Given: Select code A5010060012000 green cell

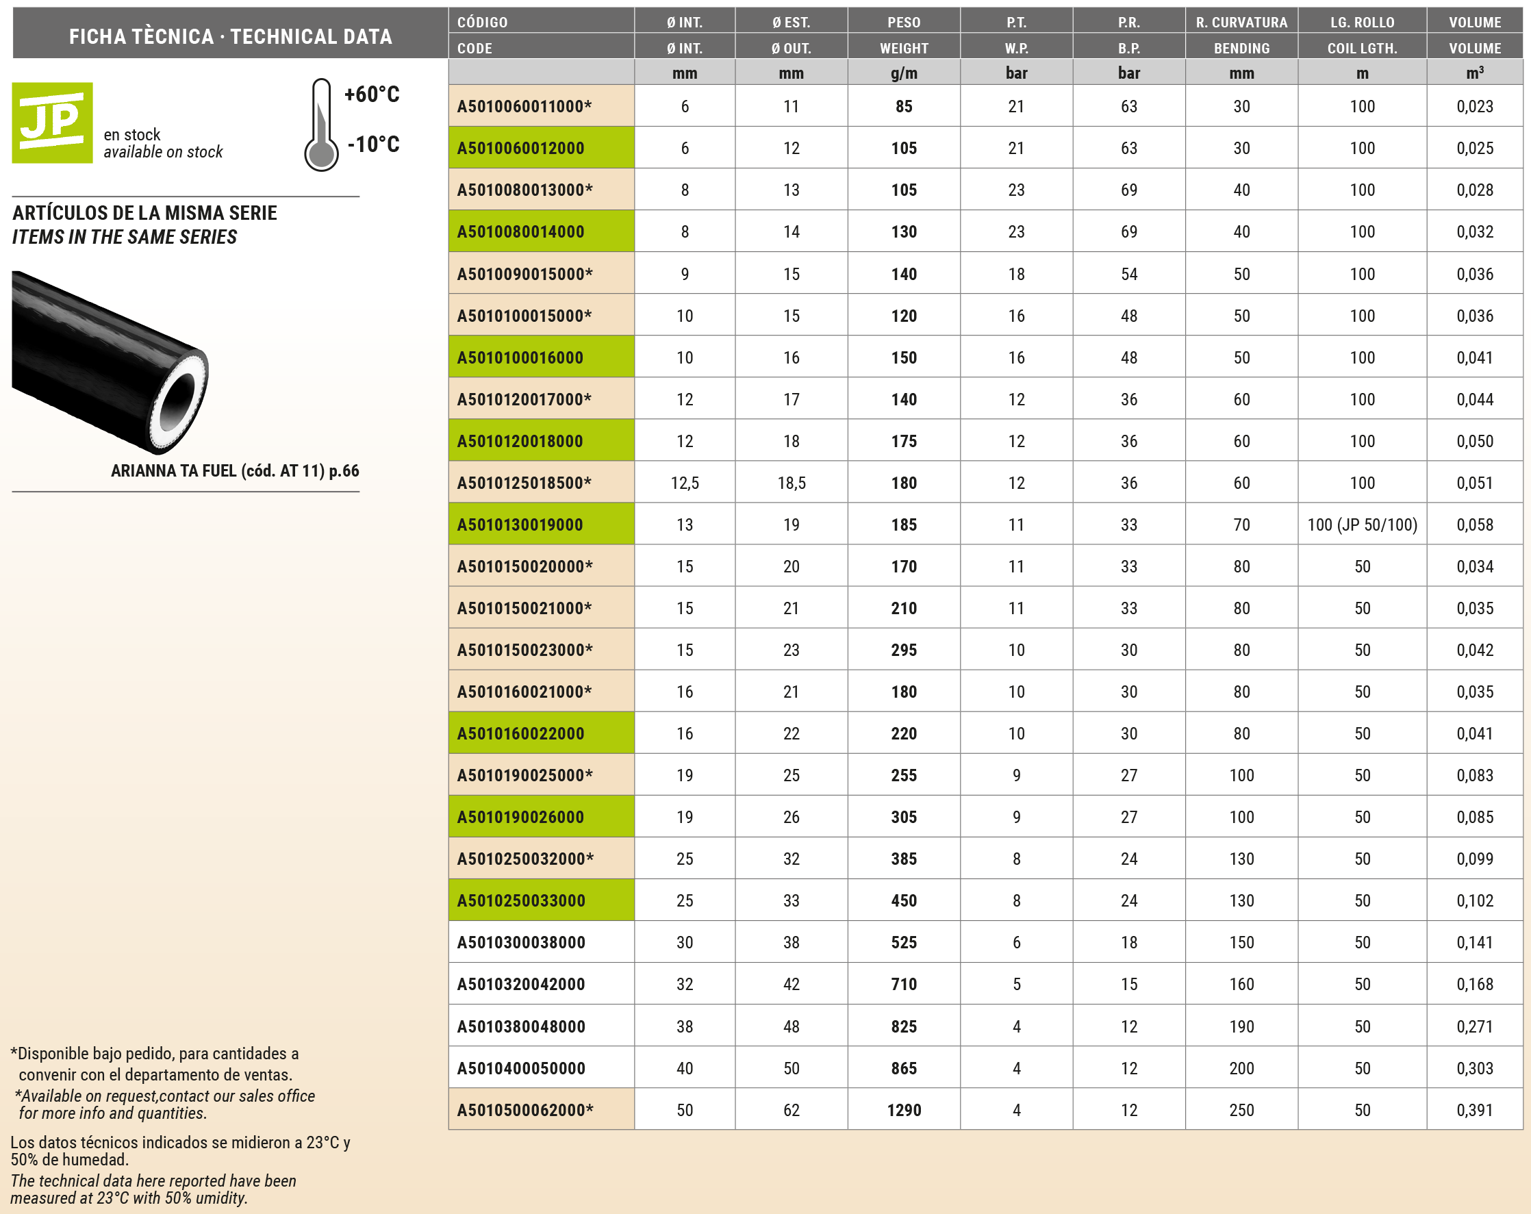Looking at the screenshot, I should click(540, 148).
